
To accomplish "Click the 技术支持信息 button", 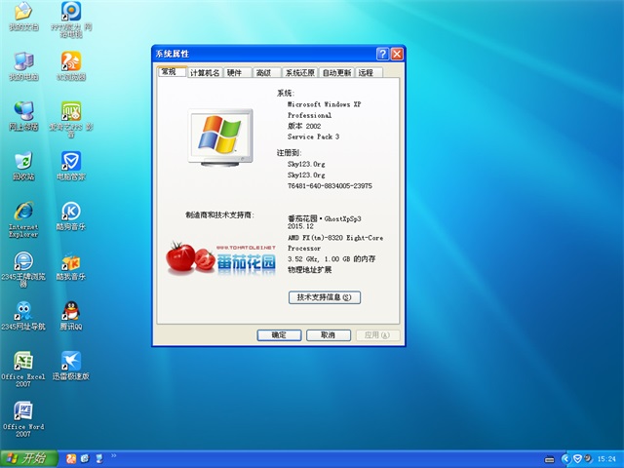I will click(x=325, y=296).
